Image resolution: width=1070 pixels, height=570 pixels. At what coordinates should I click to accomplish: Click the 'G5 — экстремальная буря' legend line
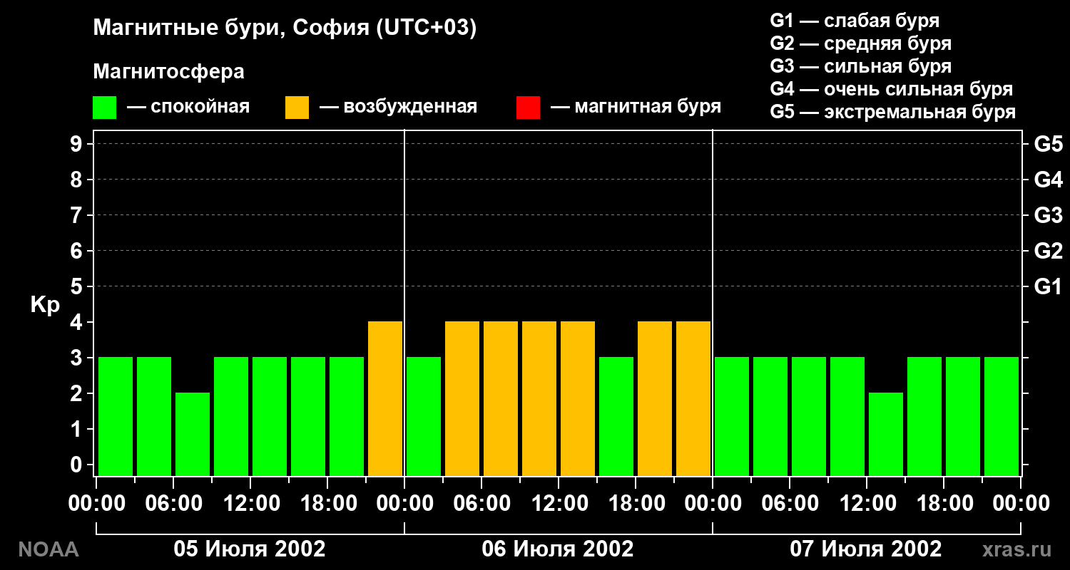[x=893, y=112]
